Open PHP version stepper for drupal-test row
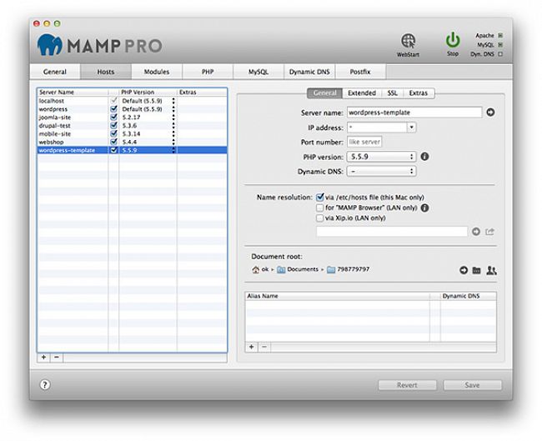This screenshot has width=542, height=441. tap(173, 125)
